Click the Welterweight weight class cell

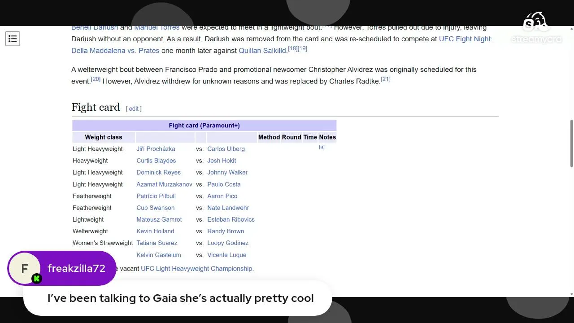(90, 231)
